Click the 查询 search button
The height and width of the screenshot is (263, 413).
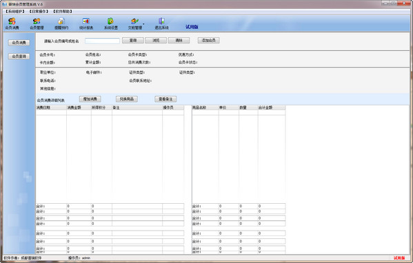[x=133, y=40]
